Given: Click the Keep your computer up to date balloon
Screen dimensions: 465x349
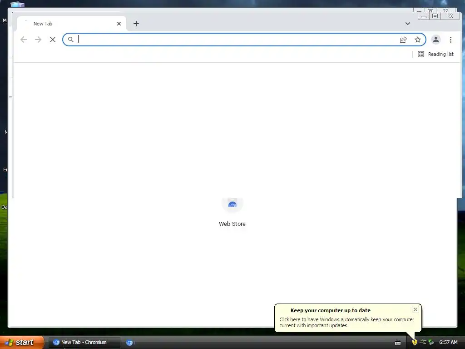Looking at the screenshot, I should (x=348, y=318).
